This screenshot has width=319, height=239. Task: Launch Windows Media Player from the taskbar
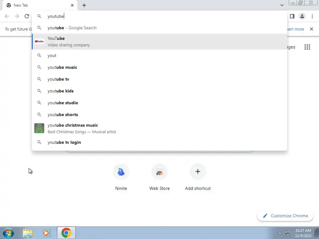(47, 233)
